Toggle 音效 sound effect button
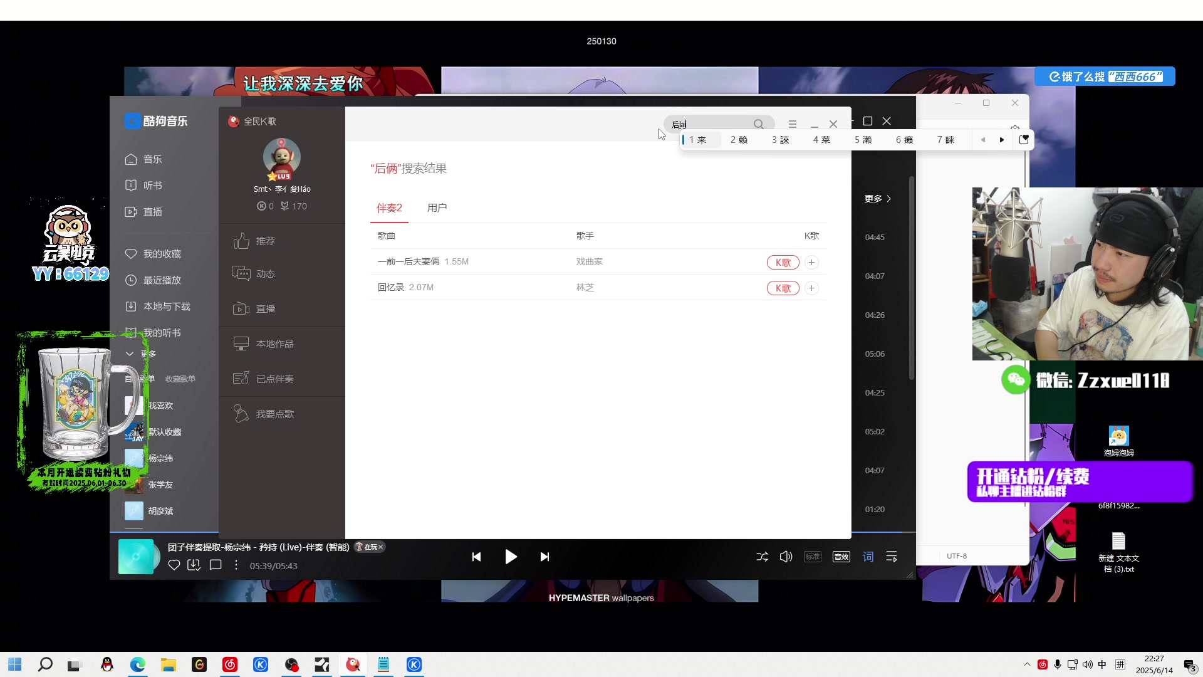This screenshot has width=1203, height=677. point(841,557)
